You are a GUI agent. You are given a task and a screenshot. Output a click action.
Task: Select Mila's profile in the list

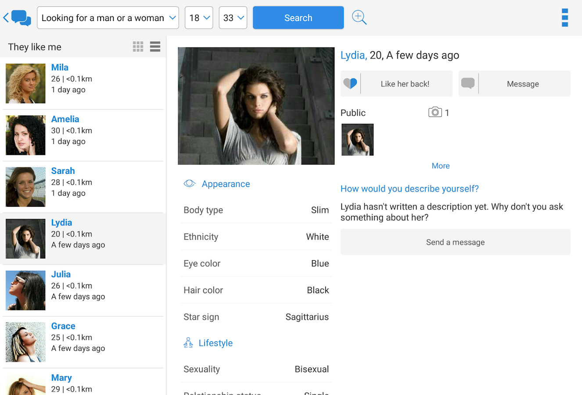[x=83, y=83]
